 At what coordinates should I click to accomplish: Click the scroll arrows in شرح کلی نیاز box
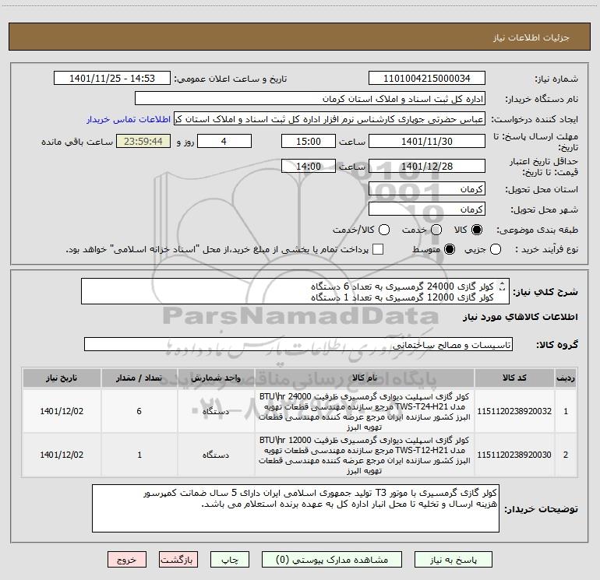coord(503,286)
